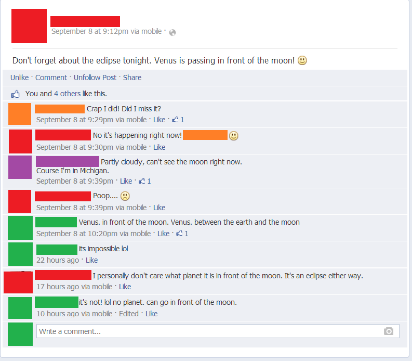Click thumbs-up count on Michigan comment
Viewport: 412px width, 361px height.
[x=145, y=181]
